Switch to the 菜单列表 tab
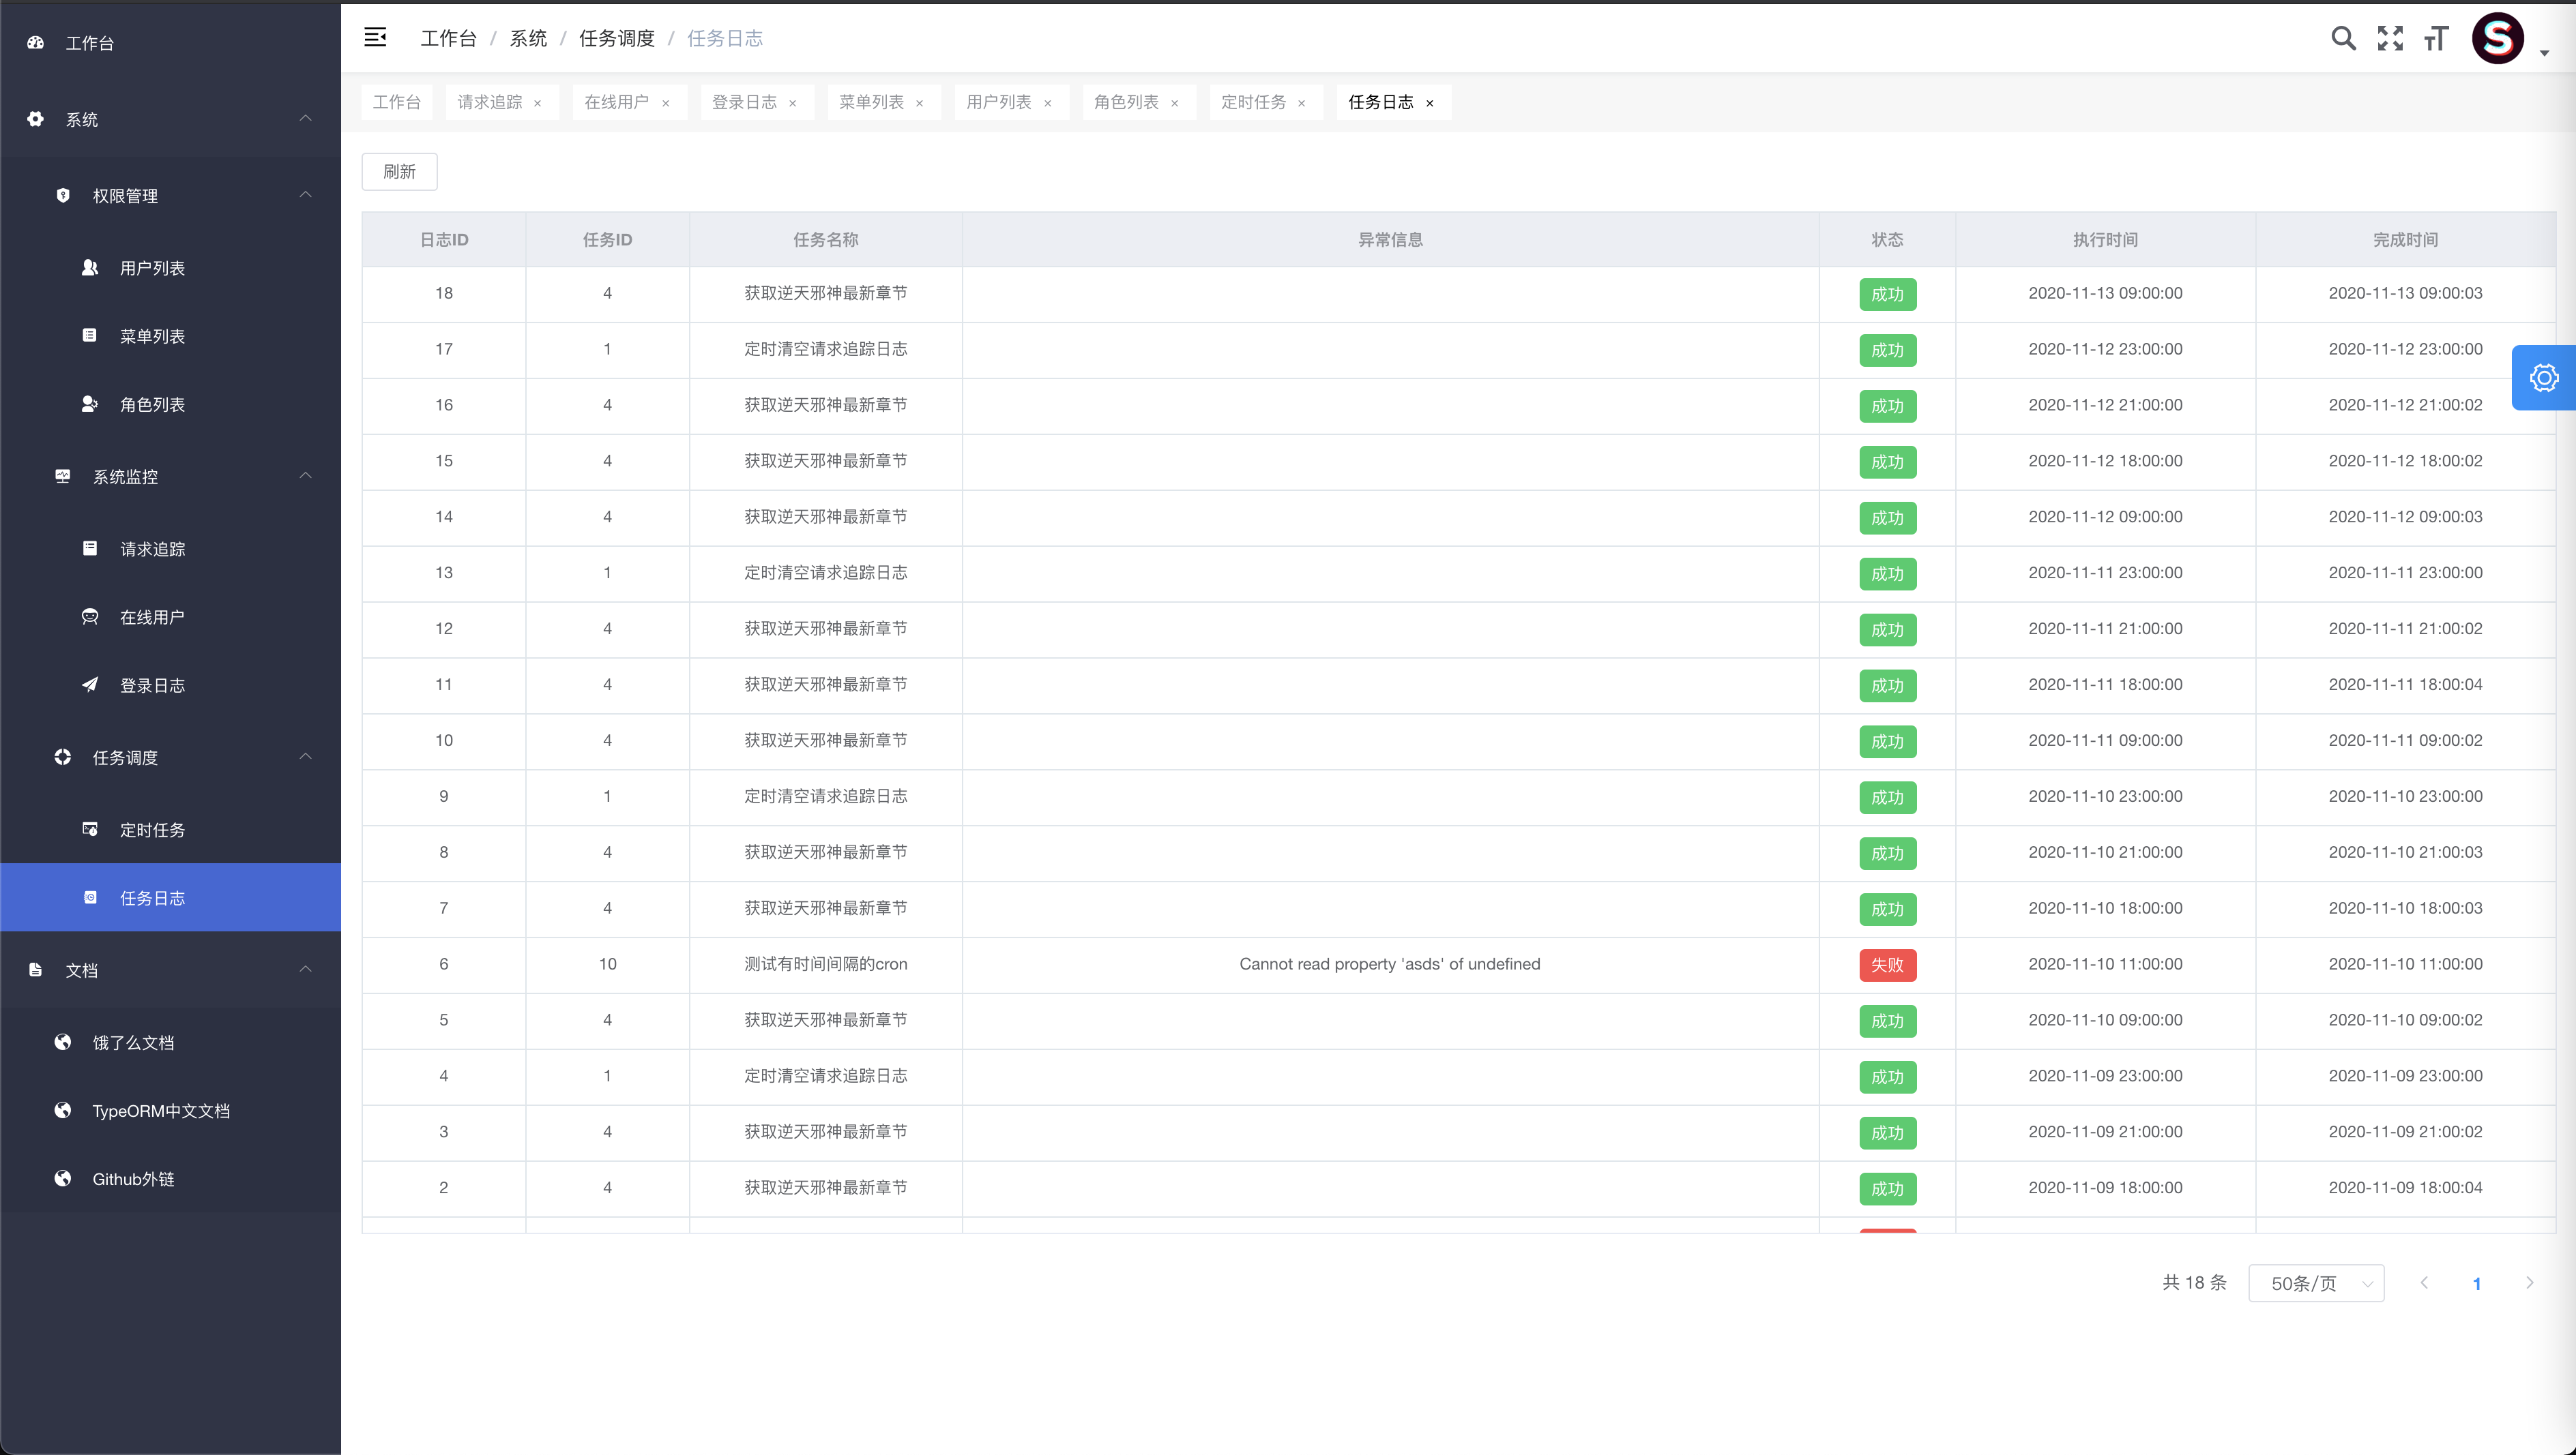 coord(871,102)
